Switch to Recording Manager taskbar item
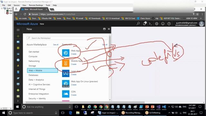The width and height of the screenshot is (206, 116). [x=131, y=113]
